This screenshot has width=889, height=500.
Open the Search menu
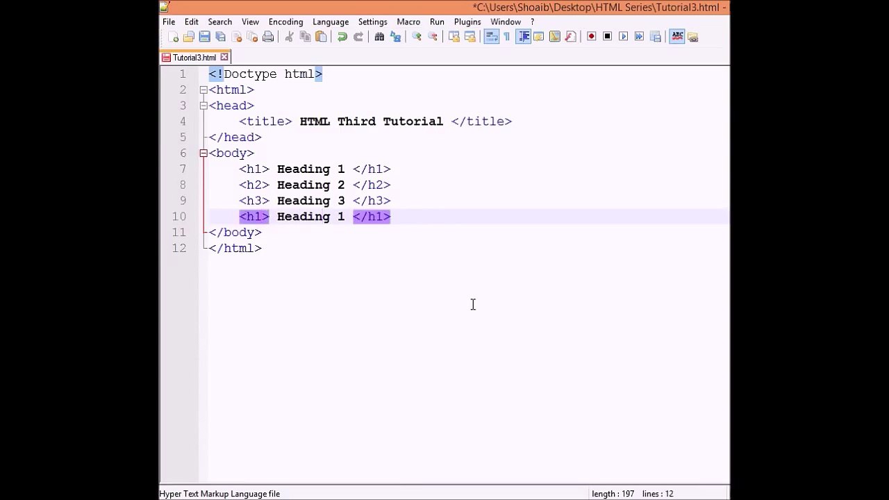220,22
